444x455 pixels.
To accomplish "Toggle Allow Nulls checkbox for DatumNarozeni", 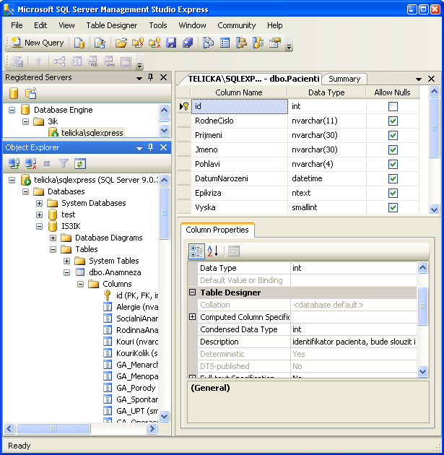I will (393, 179).
